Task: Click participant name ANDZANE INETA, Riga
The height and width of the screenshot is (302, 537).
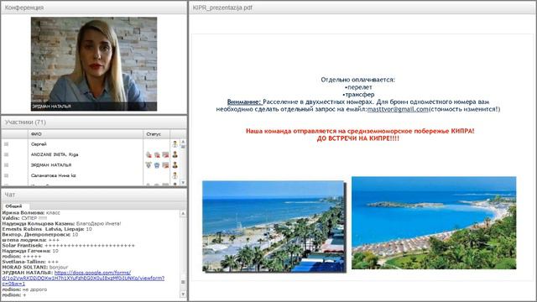Action: (55, 154)
